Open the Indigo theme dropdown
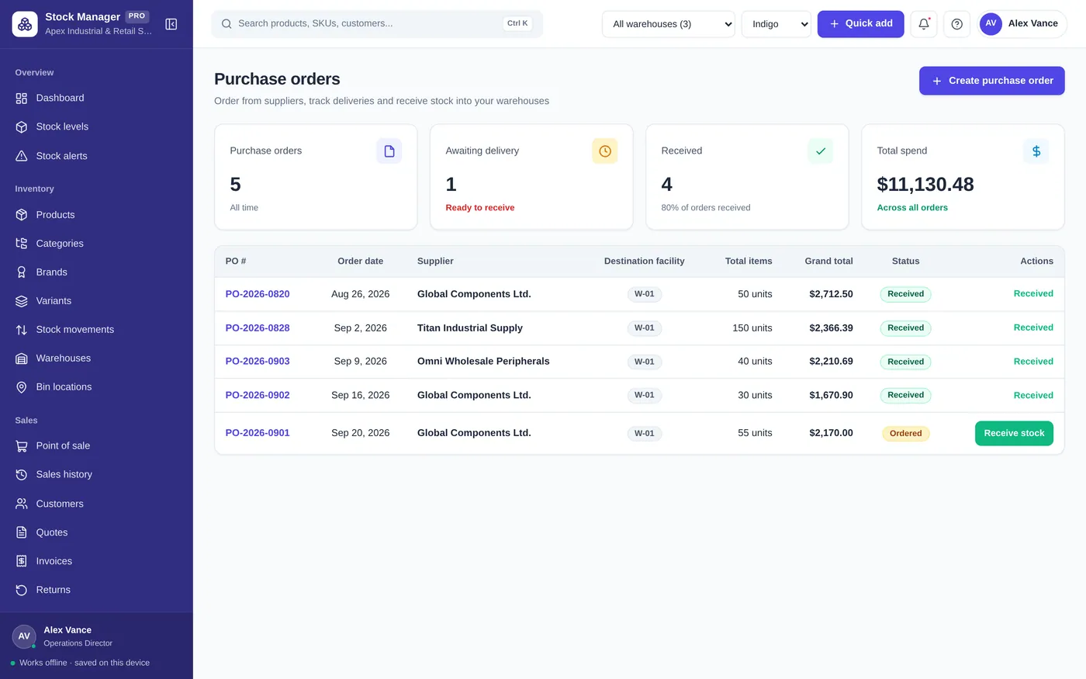The image size is (1086, 679). (776, 24)
